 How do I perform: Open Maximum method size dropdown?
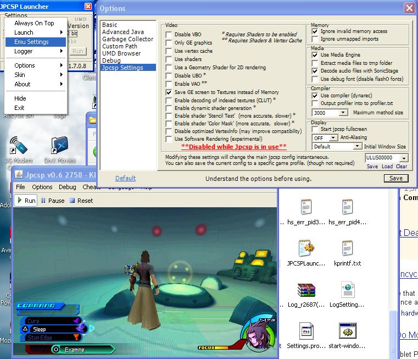coord(343,113)
